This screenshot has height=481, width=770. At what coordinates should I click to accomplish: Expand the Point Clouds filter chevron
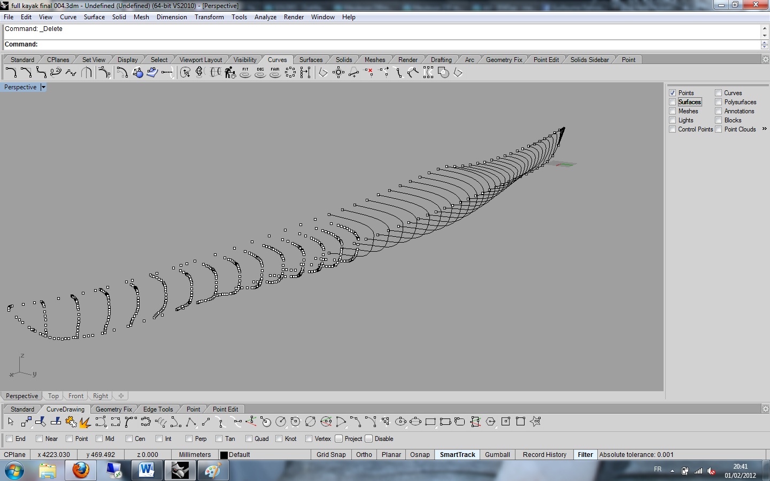click(765, 129)
